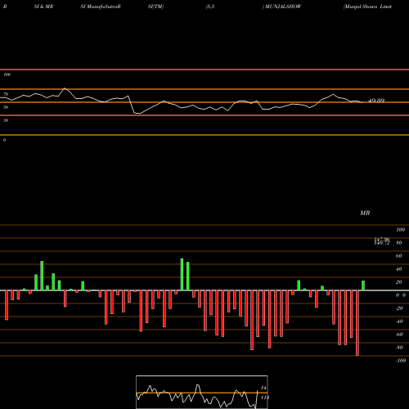Select the longest red MR bar near -100
The width and height of the screenshot is (409, 409).
tap(357, 323)
